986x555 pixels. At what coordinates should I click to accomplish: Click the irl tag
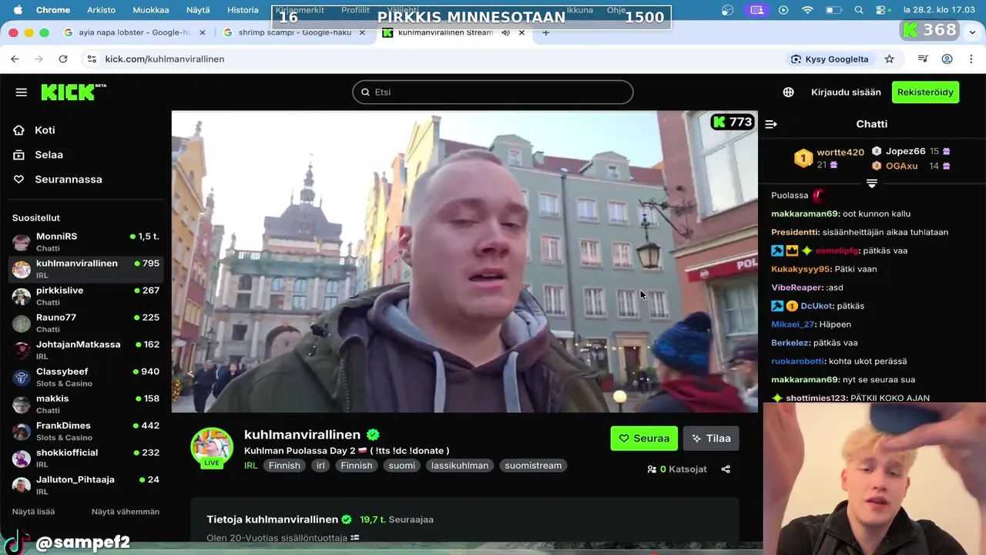click(x=320, y=466)
